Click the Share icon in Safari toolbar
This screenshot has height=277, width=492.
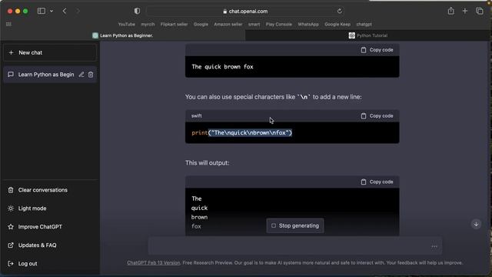click(x=451, y=11)
